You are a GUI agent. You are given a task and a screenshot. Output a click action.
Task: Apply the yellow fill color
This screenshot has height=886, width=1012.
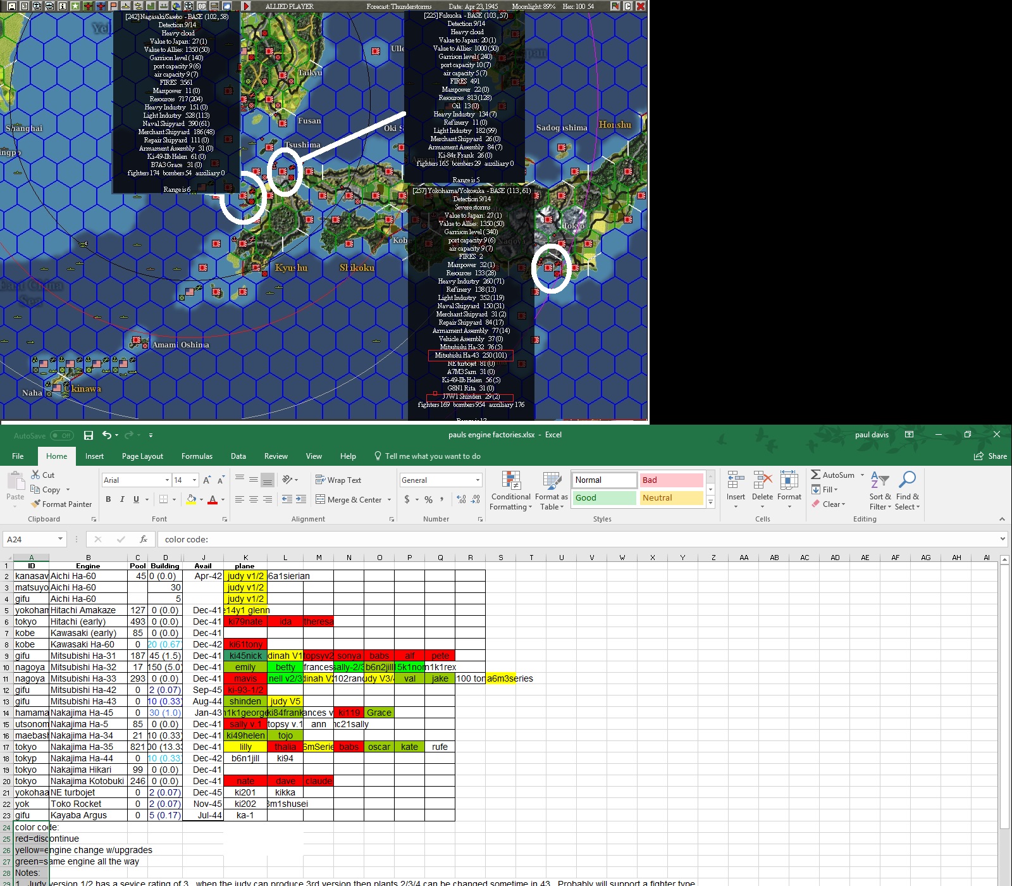point(191,499)
